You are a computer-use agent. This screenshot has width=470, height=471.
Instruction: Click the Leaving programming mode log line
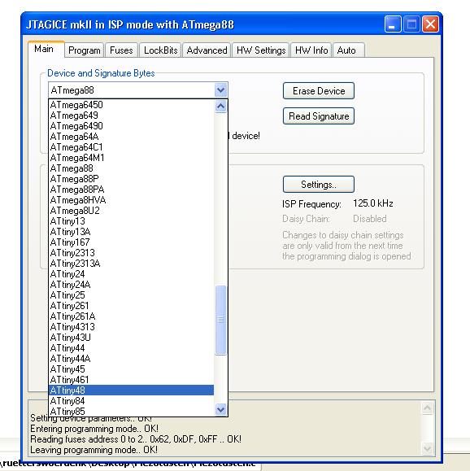94,450
